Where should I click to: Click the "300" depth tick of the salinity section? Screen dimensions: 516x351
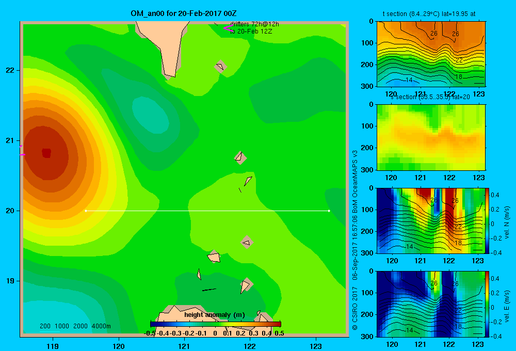367,170
